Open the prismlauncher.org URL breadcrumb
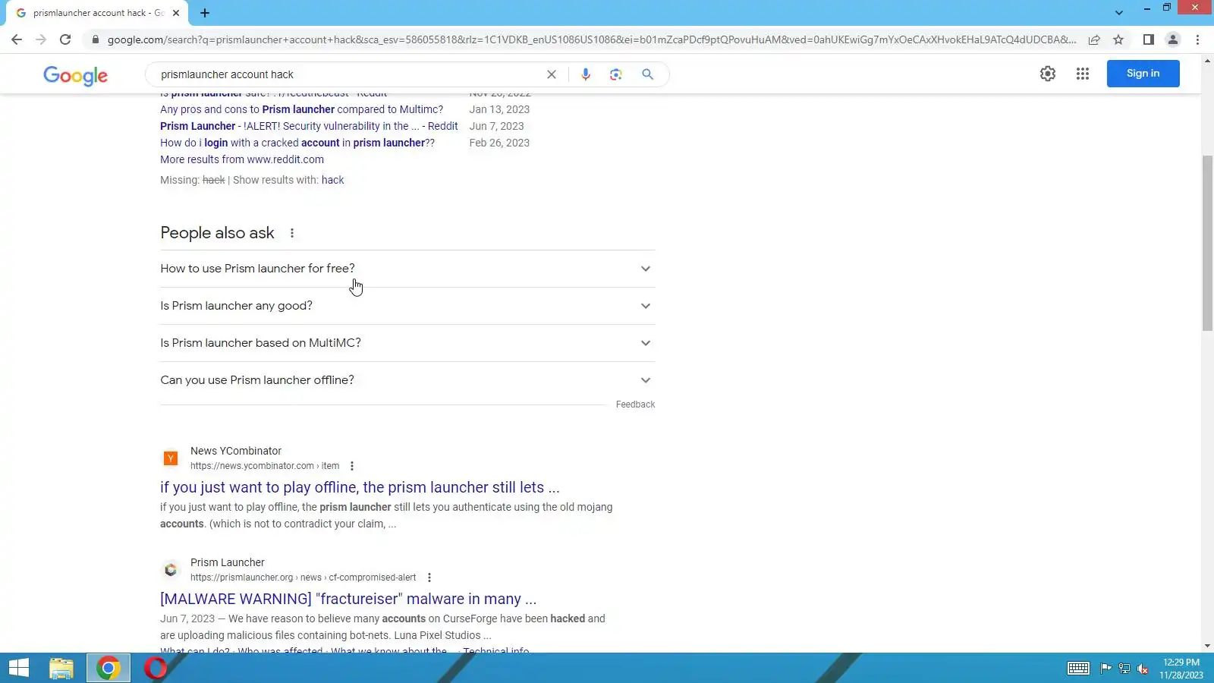1214x683 pixels. [x=303, y=578]
